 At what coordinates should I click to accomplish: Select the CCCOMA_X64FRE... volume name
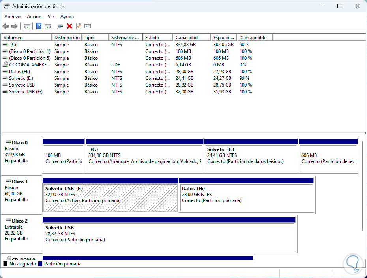pos(30,65)
